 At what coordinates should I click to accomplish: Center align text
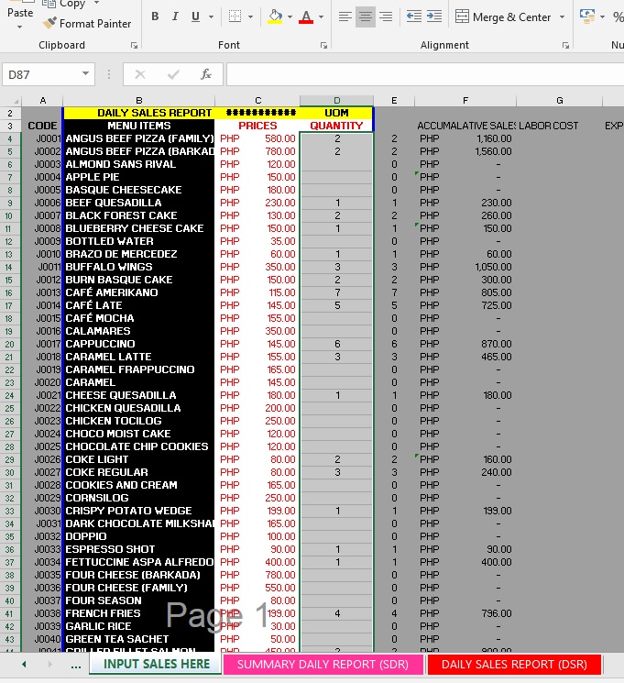pos(366,17)
